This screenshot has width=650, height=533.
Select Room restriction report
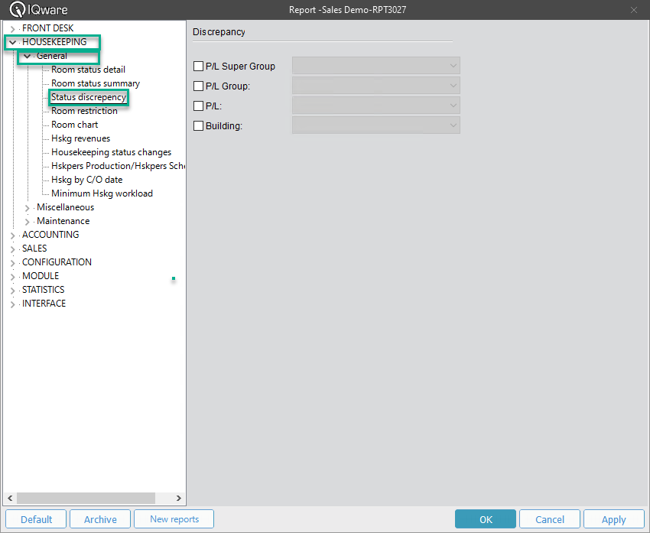click(84, 111)
